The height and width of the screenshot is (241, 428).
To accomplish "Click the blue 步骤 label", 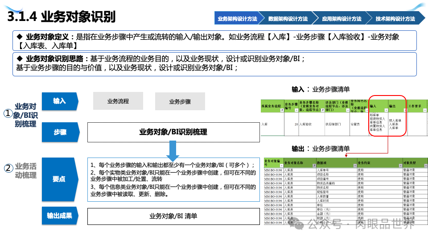I will 60,132.
